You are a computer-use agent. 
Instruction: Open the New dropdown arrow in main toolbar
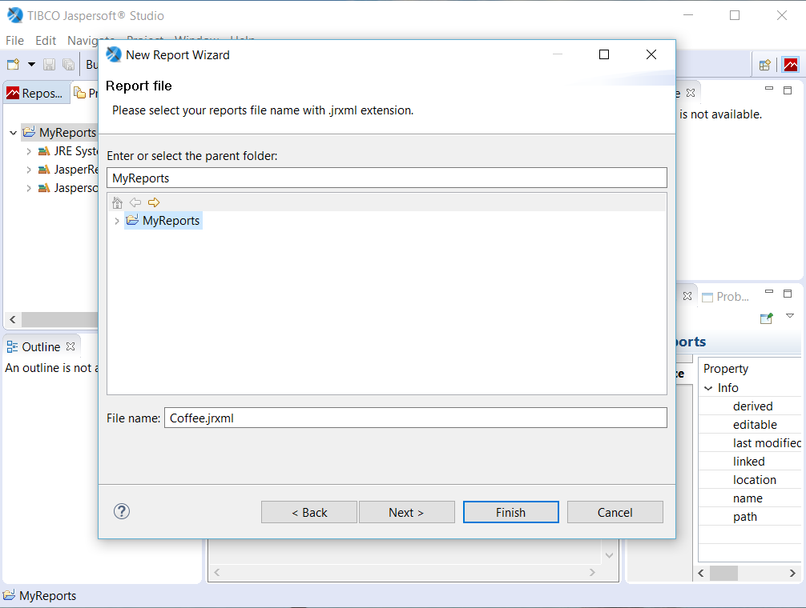(31, 64)
